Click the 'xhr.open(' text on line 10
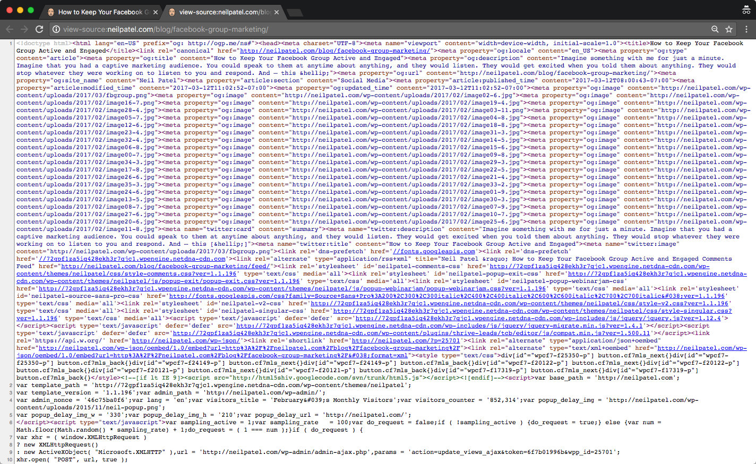The height and width of the screenshot is (464, 756). 33,460
